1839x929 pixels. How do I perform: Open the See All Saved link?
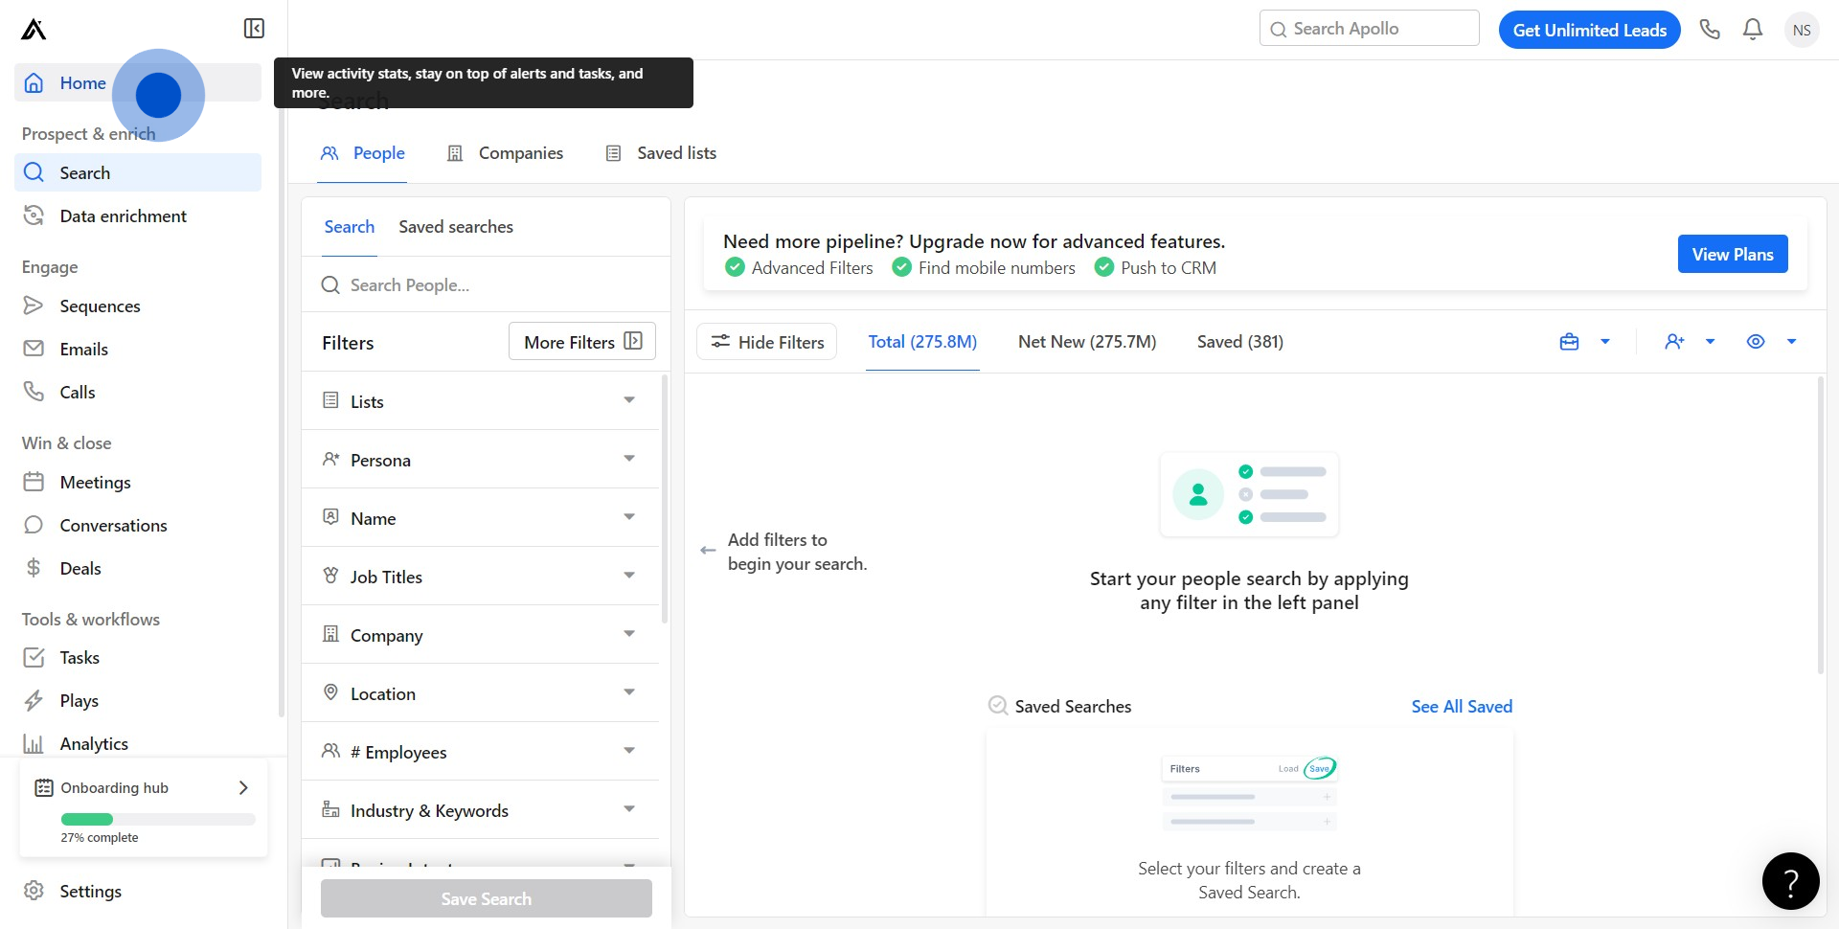point(1462,707)
